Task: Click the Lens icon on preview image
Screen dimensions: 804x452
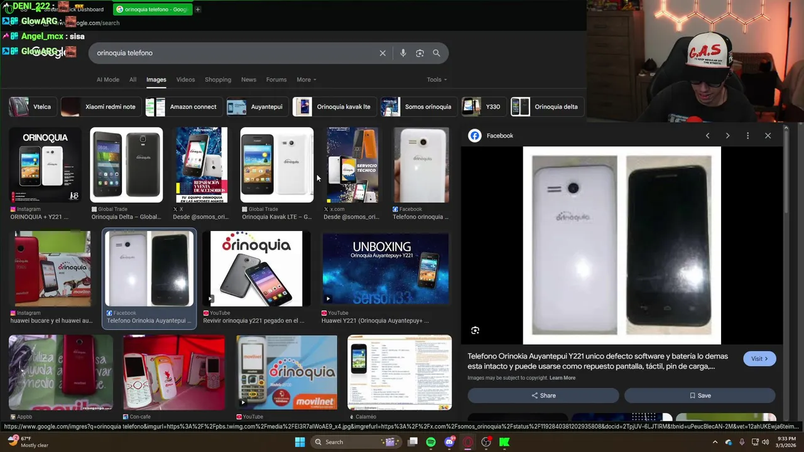Action: pos(475,330)
